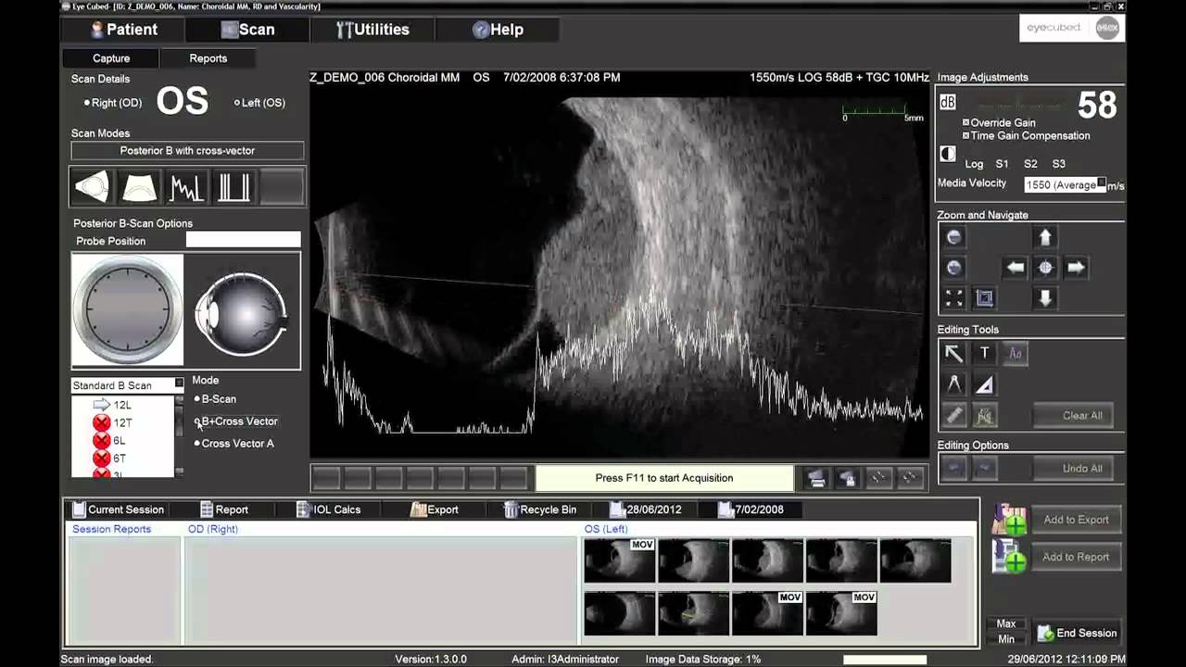
Task: Click the Add to Report button
Action: pyautogui.click(x=1076, y=557)
